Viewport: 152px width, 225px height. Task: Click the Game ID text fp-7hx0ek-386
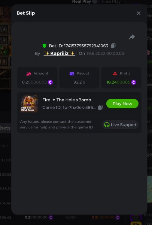tap(69, 107)
